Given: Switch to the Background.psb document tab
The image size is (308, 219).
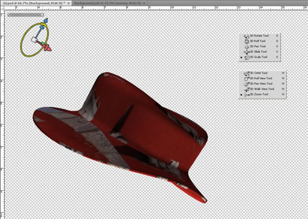Looking at the screenshot, I should tap(107, 3).
